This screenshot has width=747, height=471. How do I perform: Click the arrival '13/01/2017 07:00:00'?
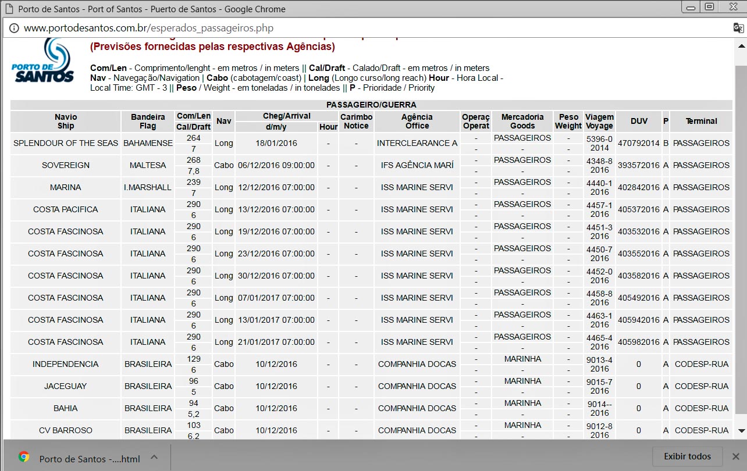click(x=276, y=320)
